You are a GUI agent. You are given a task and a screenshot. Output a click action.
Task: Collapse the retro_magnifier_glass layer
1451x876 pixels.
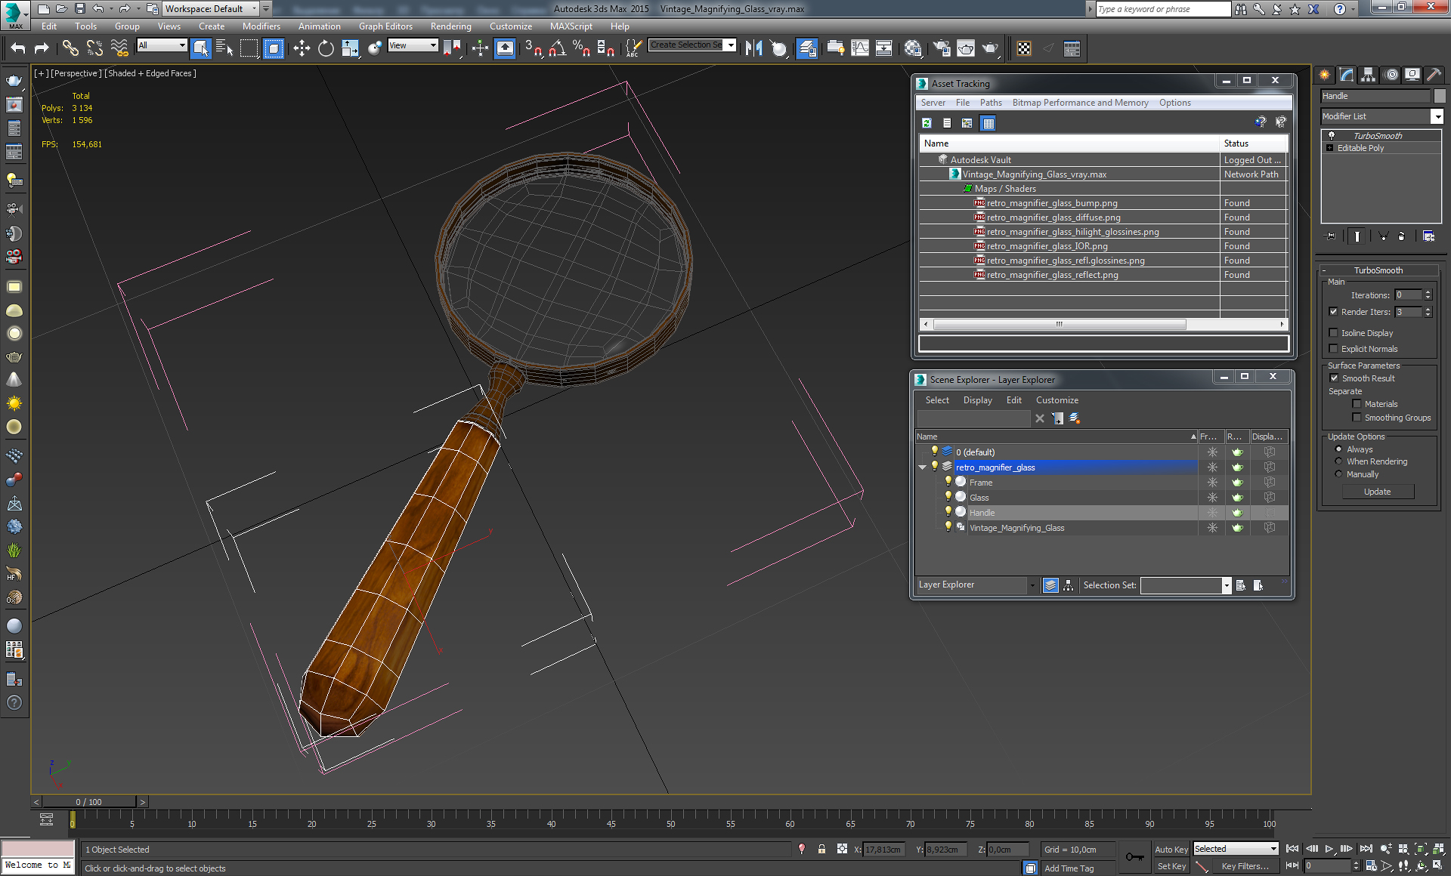tap(923, 467)
